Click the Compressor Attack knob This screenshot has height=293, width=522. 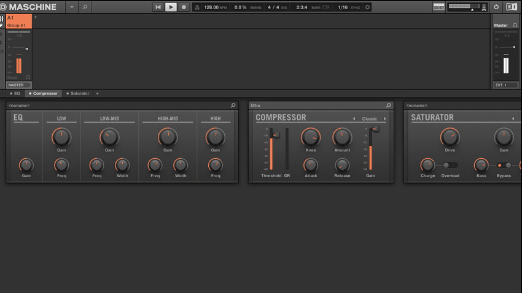(x=311, y=165)
